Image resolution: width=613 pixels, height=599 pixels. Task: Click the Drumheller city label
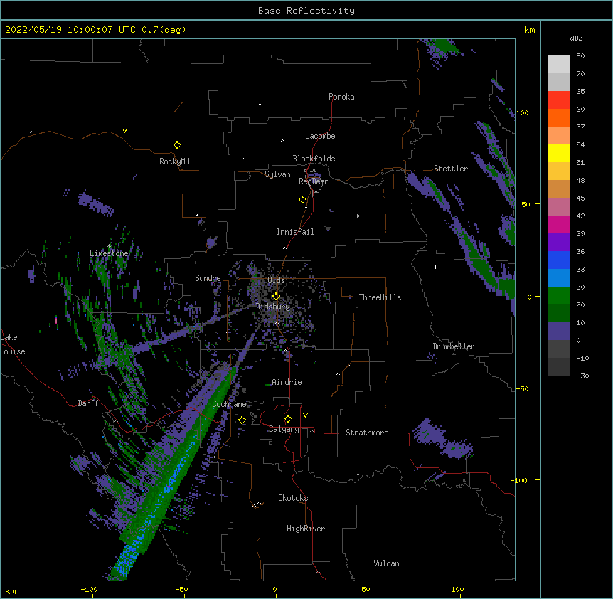[454, 346]
